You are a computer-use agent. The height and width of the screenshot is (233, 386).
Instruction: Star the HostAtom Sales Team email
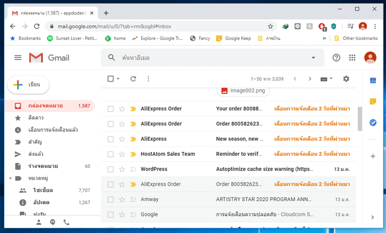[x=122, y=154]
